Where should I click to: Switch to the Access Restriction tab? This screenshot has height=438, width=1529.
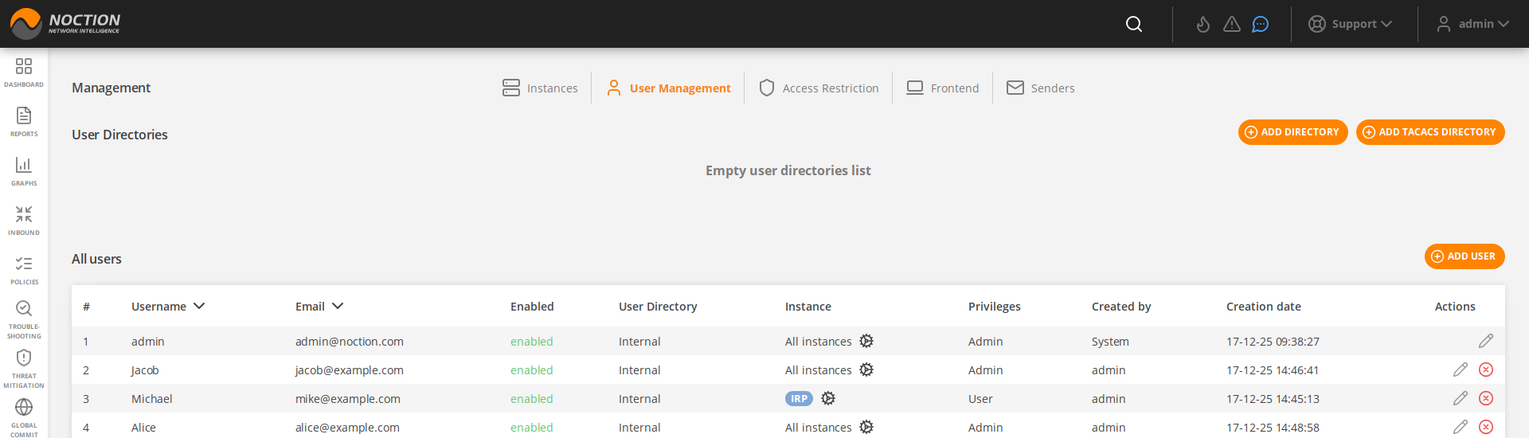pyautogui.click(x=819, y=88)
